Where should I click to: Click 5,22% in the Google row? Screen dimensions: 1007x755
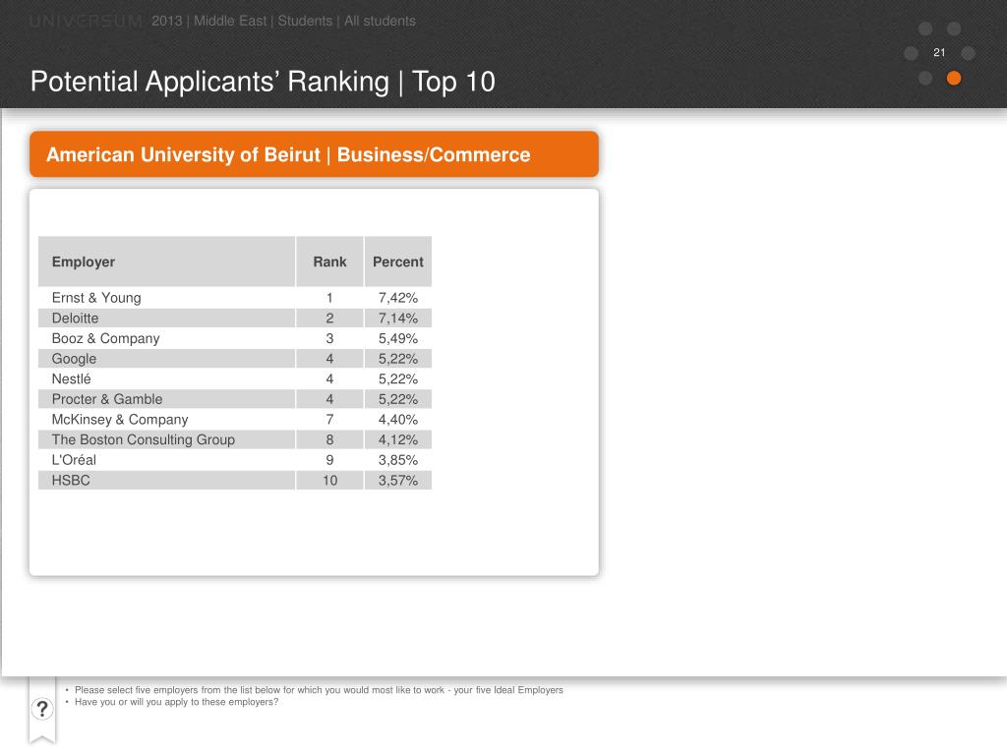point(398,359)
